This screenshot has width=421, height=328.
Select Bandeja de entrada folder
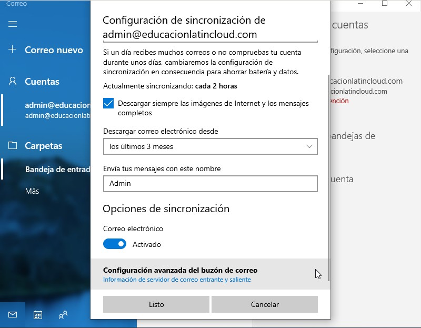(x=57, y=169)
